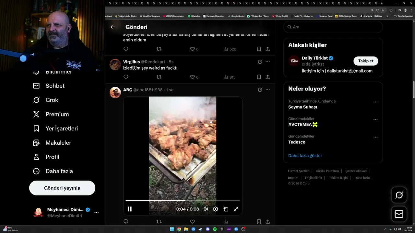
Task: Ask Grok about Virgilius's post
Action: point(260,61)
